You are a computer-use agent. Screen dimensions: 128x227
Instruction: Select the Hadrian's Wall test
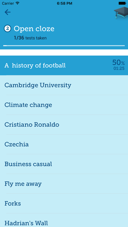64,220
